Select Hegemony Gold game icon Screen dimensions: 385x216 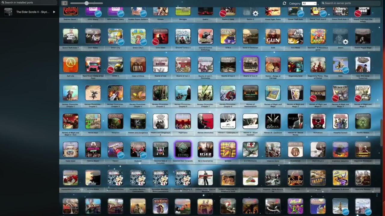[x=295, y=64]
